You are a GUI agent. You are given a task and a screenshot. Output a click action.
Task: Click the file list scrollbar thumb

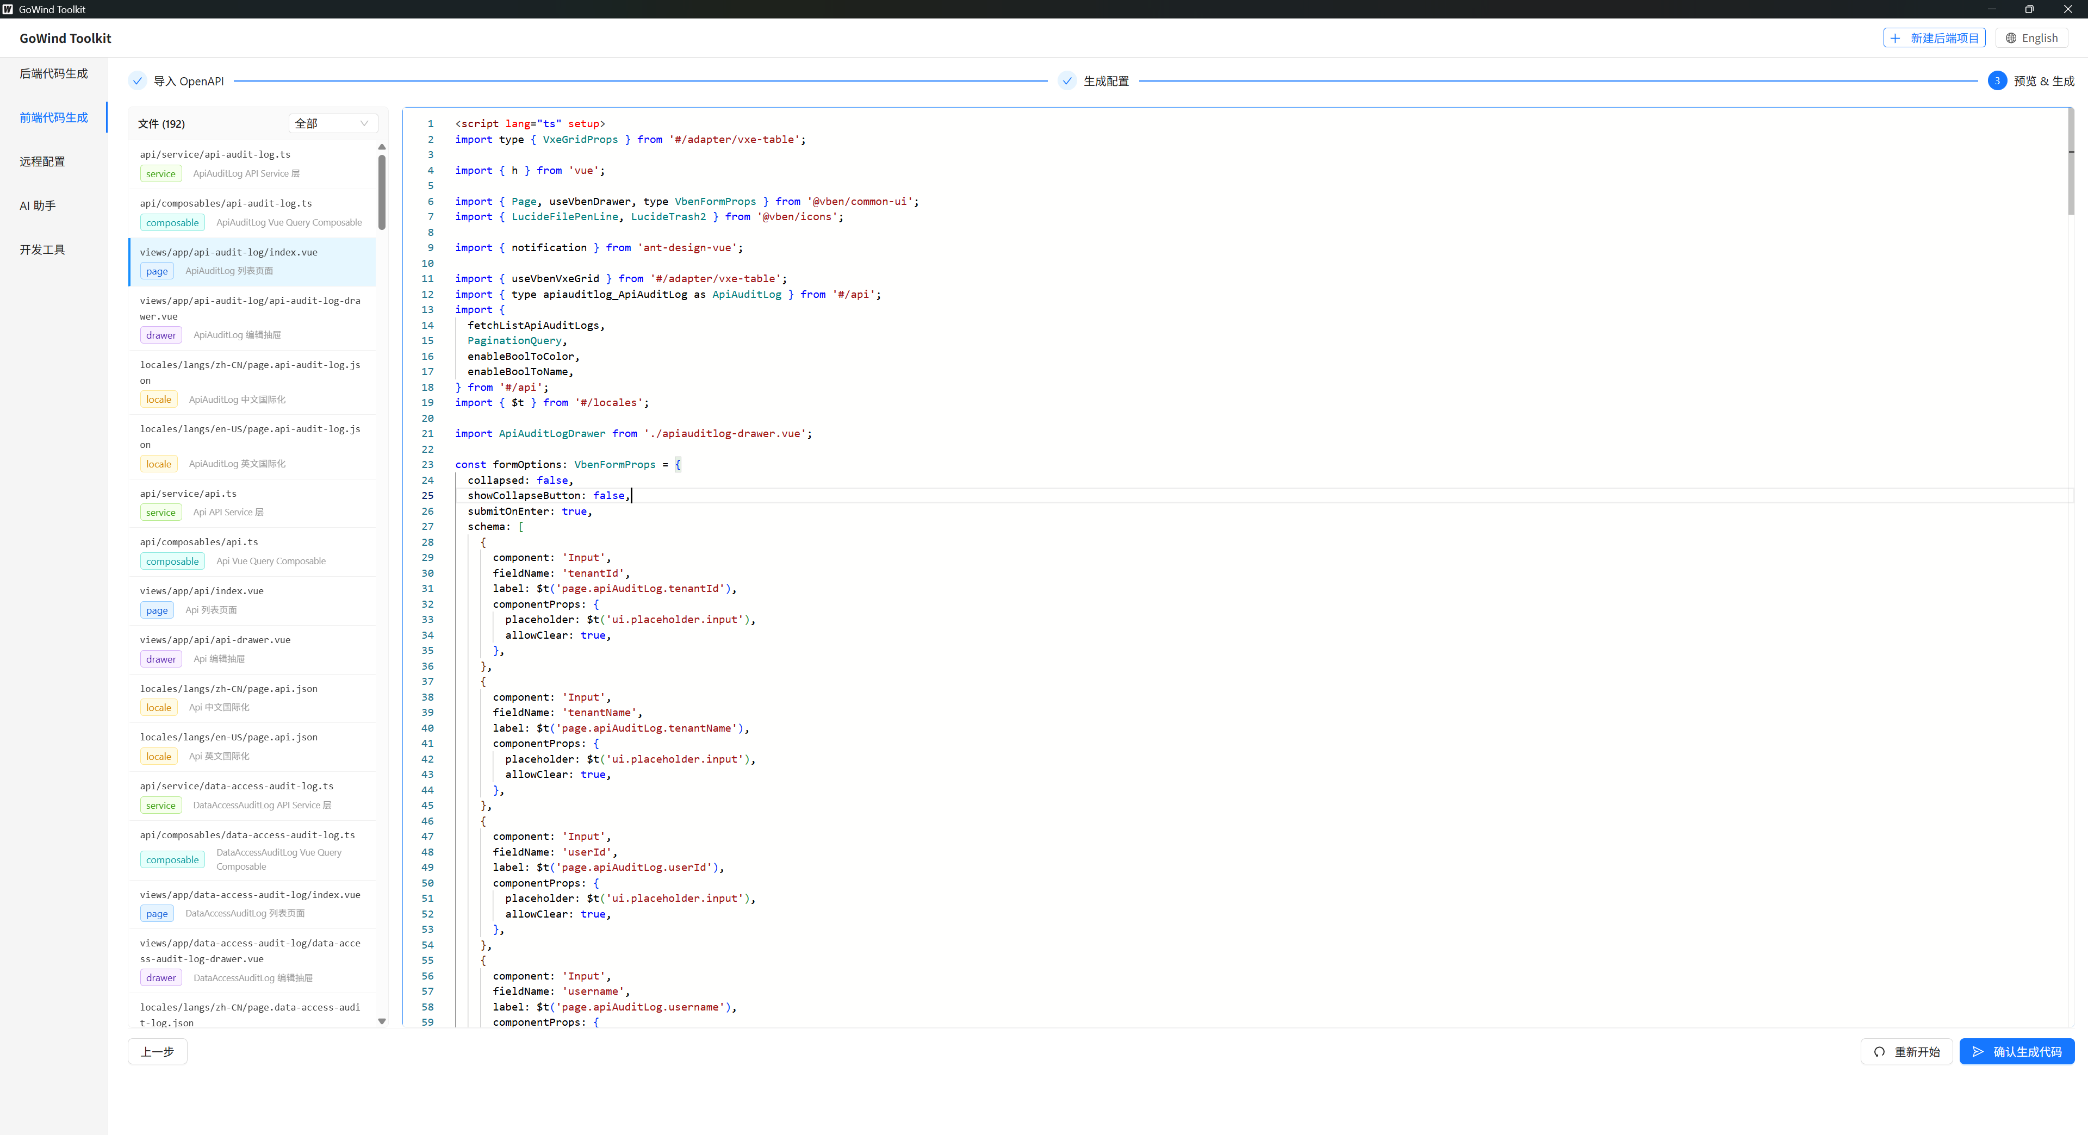pos(382,192)
